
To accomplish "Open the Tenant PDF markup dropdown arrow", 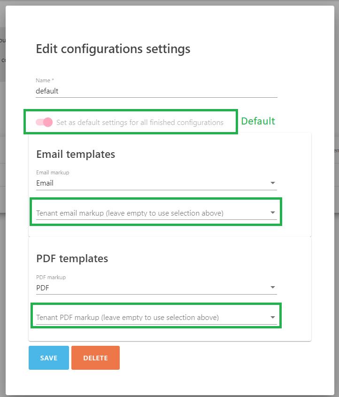I will click(x=273, y=317).
